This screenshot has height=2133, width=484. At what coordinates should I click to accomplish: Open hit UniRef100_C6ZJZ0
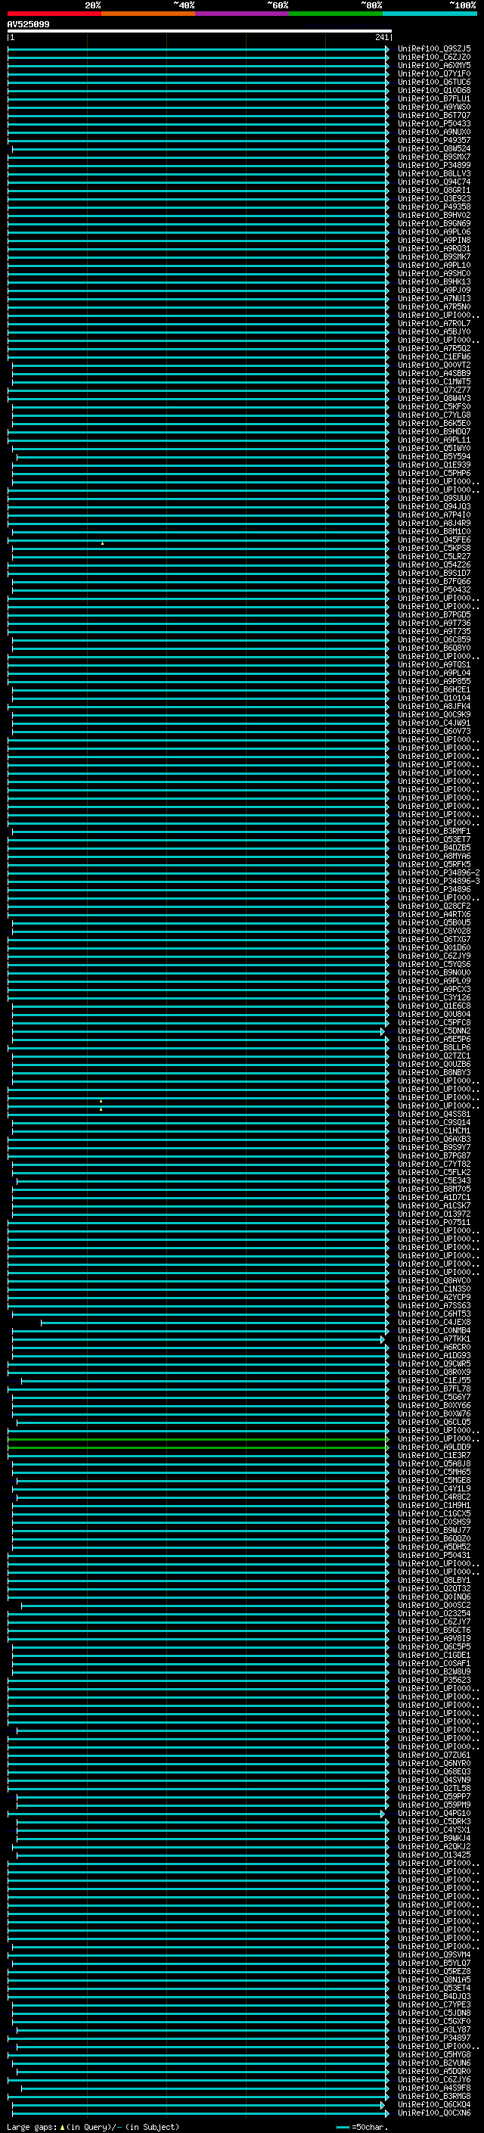[434, 58]
